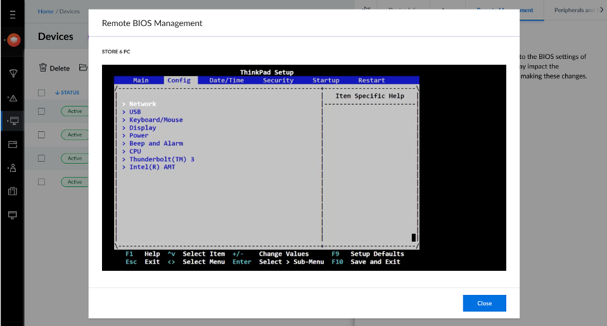Click the first Active status badge

pyautogui.click(x=75, y=111)
